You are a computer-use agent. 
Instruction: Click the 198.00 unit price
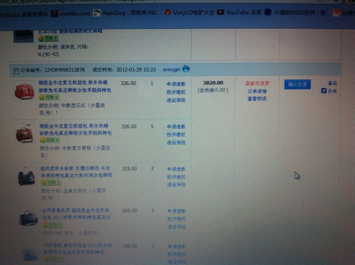tap(130, 246)
